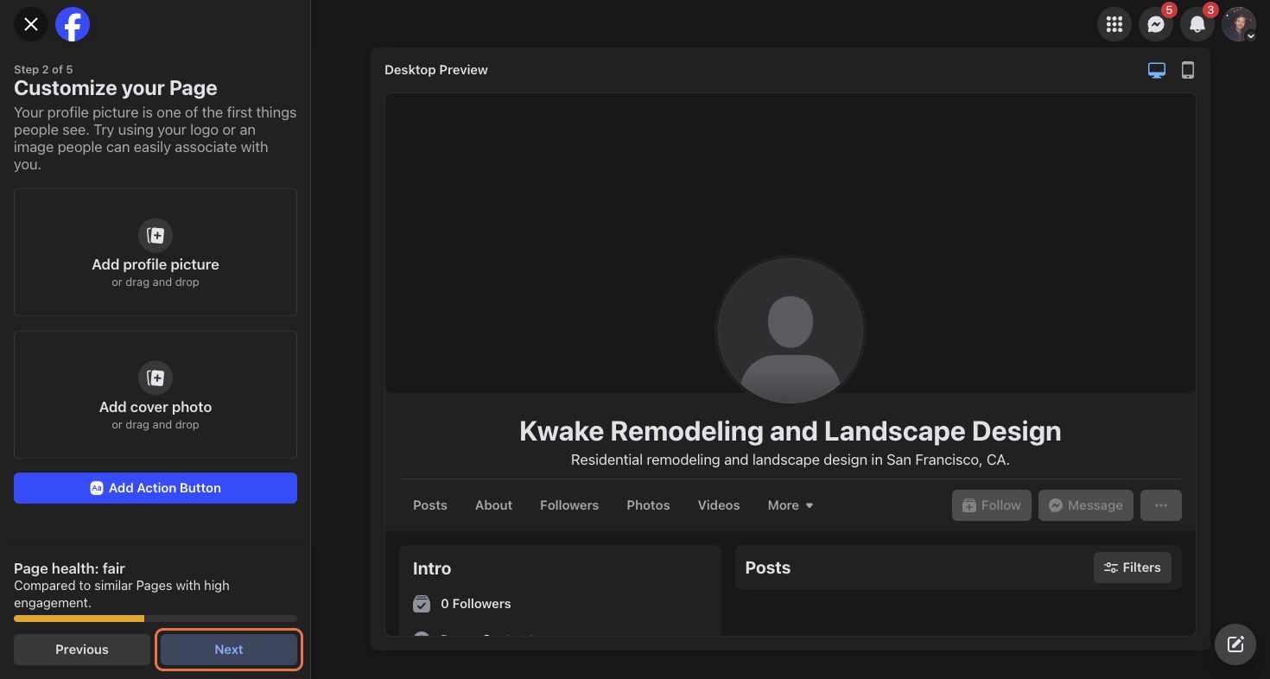Switch to desktop preview
1270x679 pixels.
(1157, 70)
